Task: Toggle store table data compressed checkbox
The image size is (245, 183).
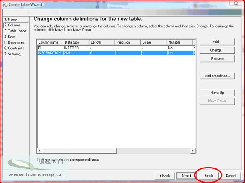Action: [39, 160]
